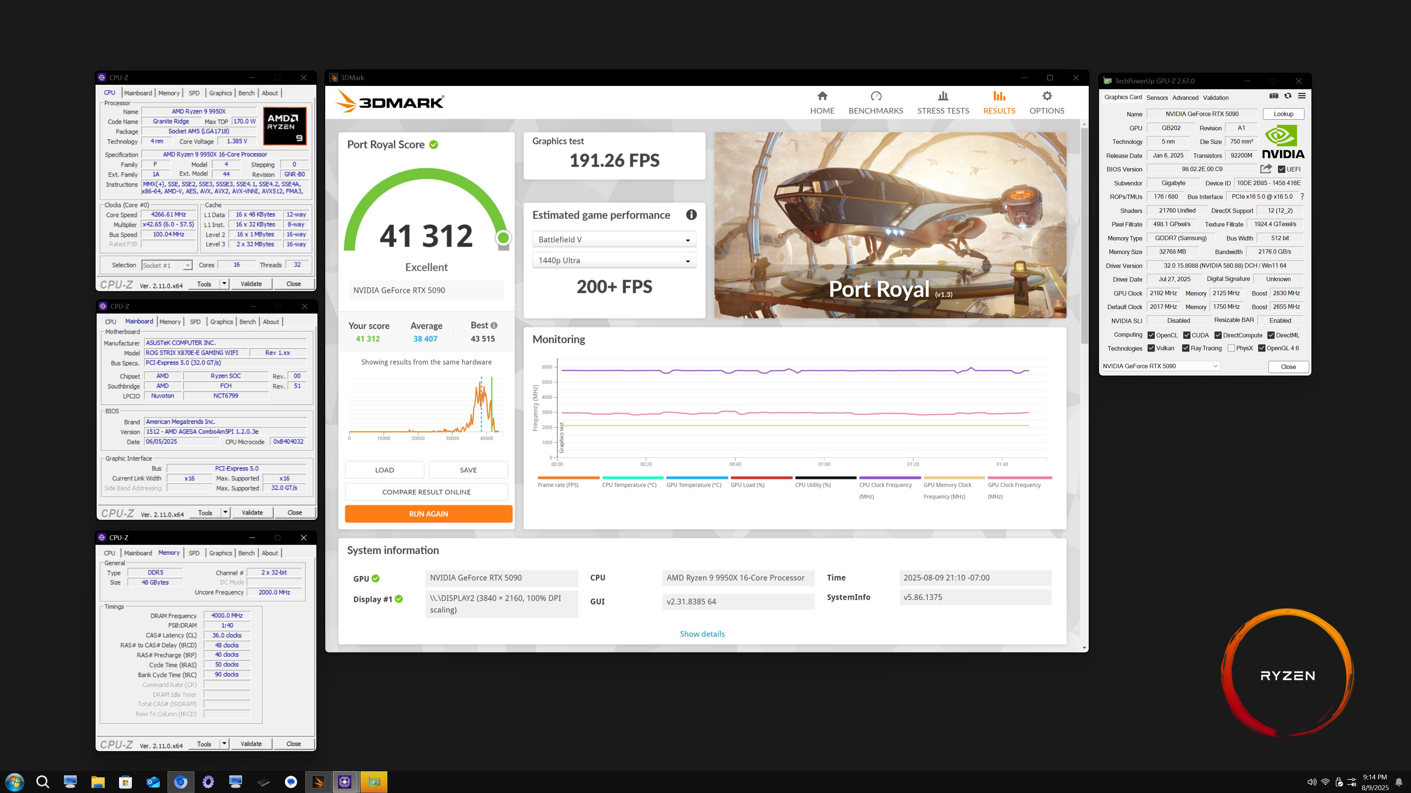Toggle the Ray Tracing checkbox in GPU-Z
Viewport: 1411px width, 793px height.
pyautogui.click(x=1185, y=348)
